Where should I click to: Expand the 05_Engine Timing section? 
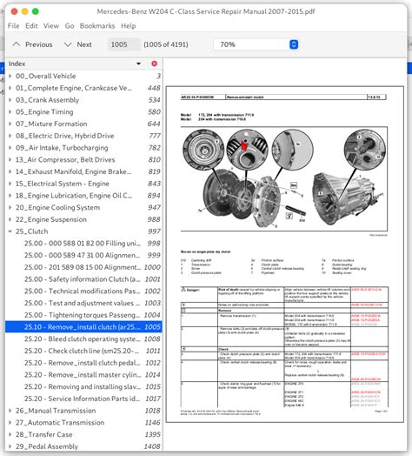[10, 112]
